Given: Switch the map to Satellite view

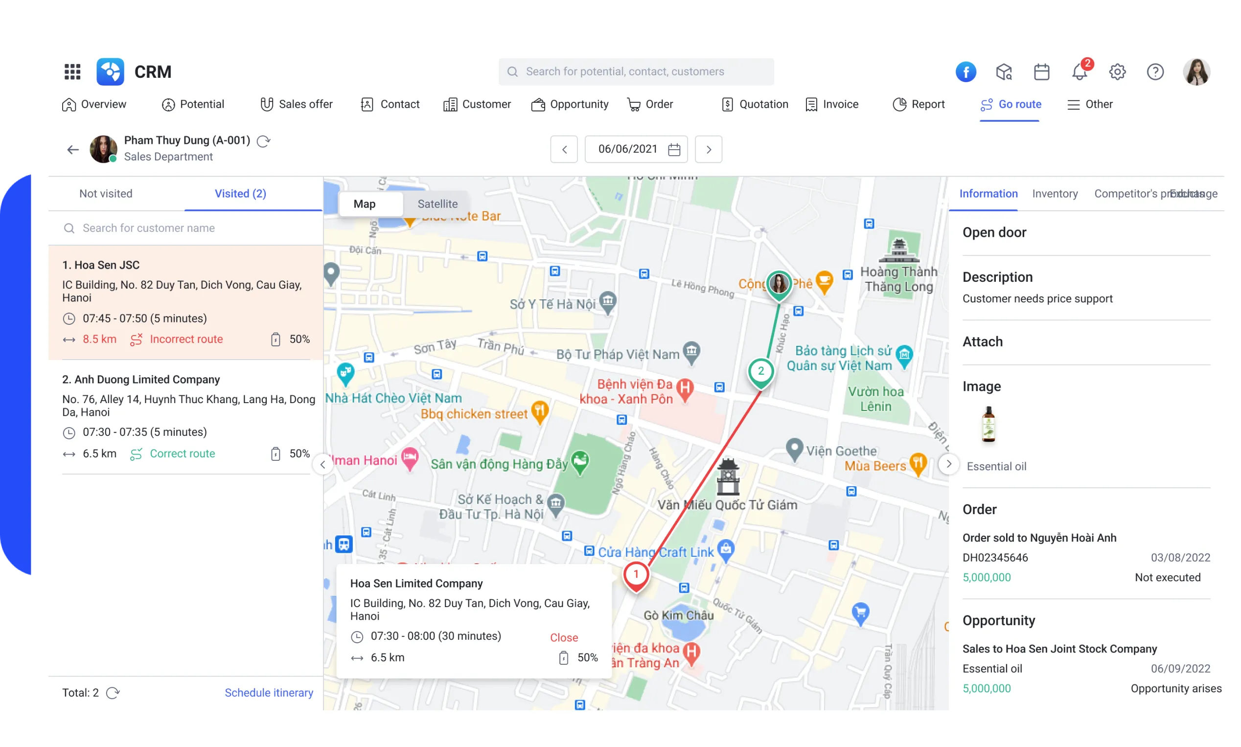Looking at the screenshot, I should pos(437,204).
